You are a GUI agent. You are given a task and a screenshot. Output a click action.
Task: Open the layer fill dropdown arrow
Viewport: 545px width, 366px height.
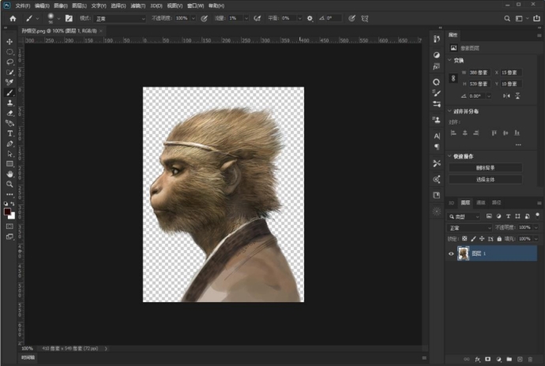[x=536, y=239]
